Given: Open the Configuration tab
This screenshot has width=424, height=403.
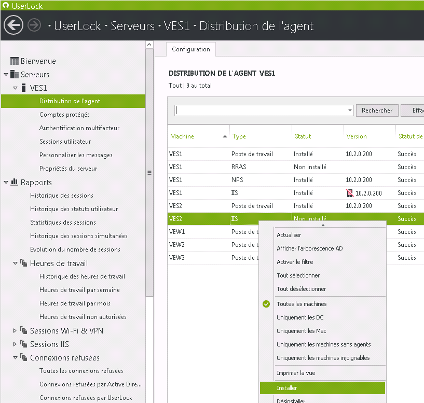Looking at the screenshot, I should coord(191,49).
